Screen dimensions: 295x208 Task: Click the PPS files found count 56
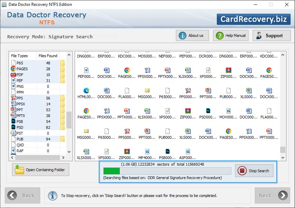48,98
